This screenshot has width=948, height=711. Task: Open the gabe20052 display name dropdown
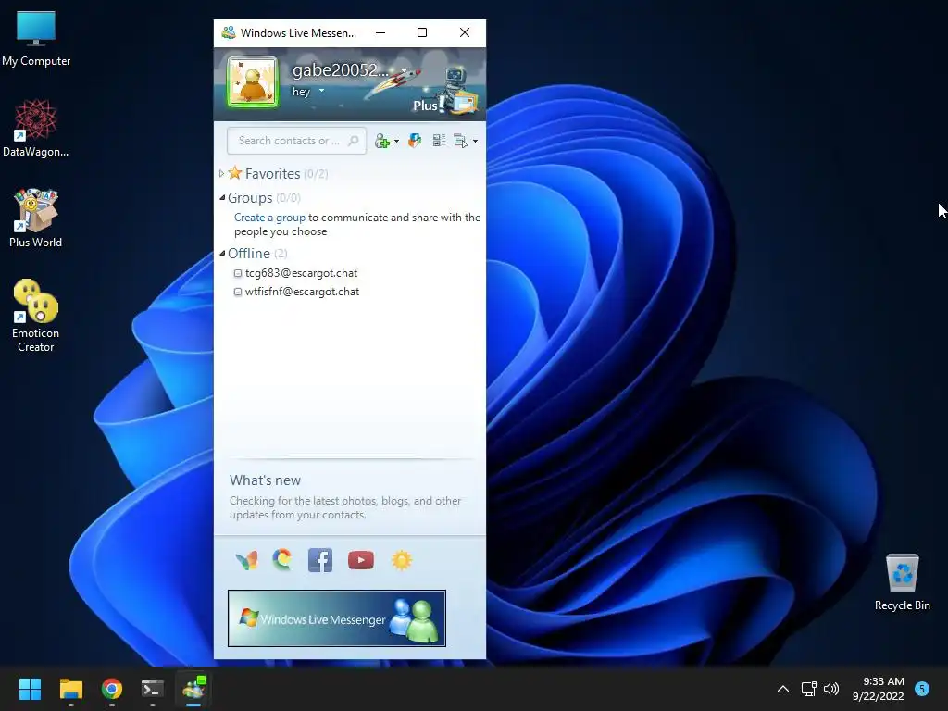click(404, 70)
